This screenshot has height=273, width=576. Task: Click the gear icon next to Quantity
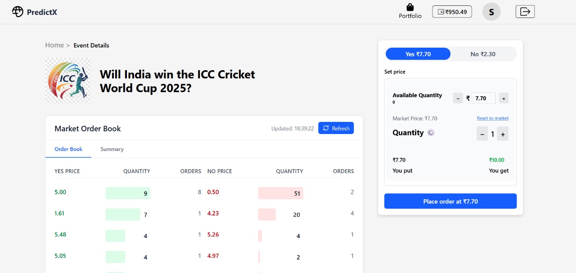coord(431,133)
